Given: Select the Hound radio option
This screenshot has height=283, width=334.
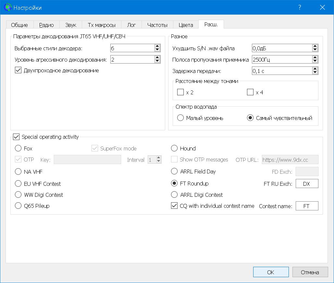Looking at the screenshot, I should tap(174, 148).
